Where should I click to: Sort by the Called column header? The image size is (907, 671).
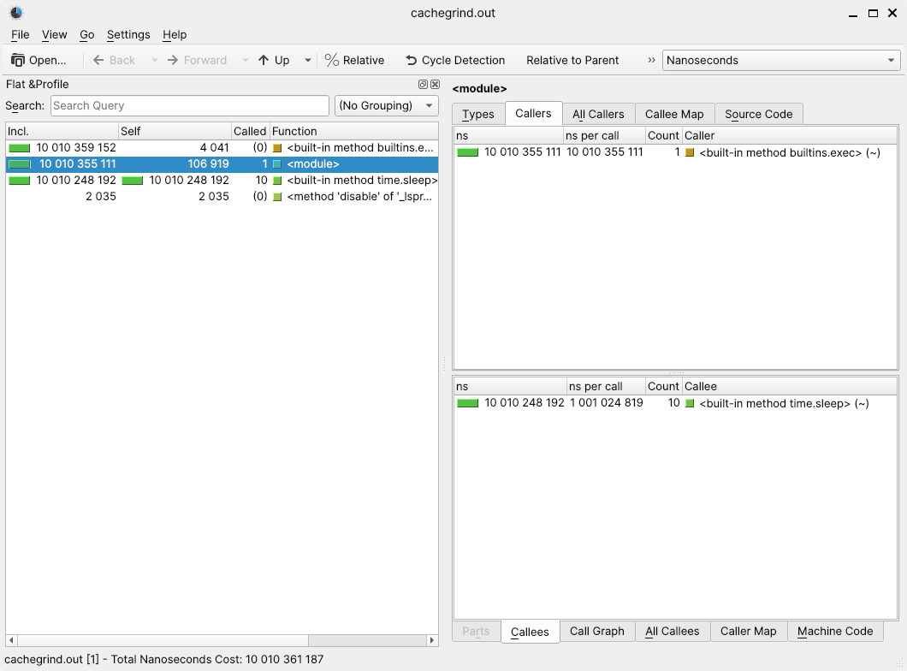[250, 131]
